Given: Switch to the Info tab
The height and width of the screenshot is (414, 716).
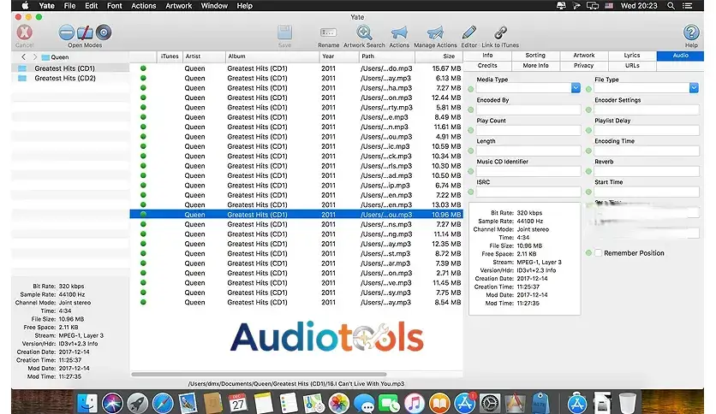Looking at the screenshot, I should (487, 56).
